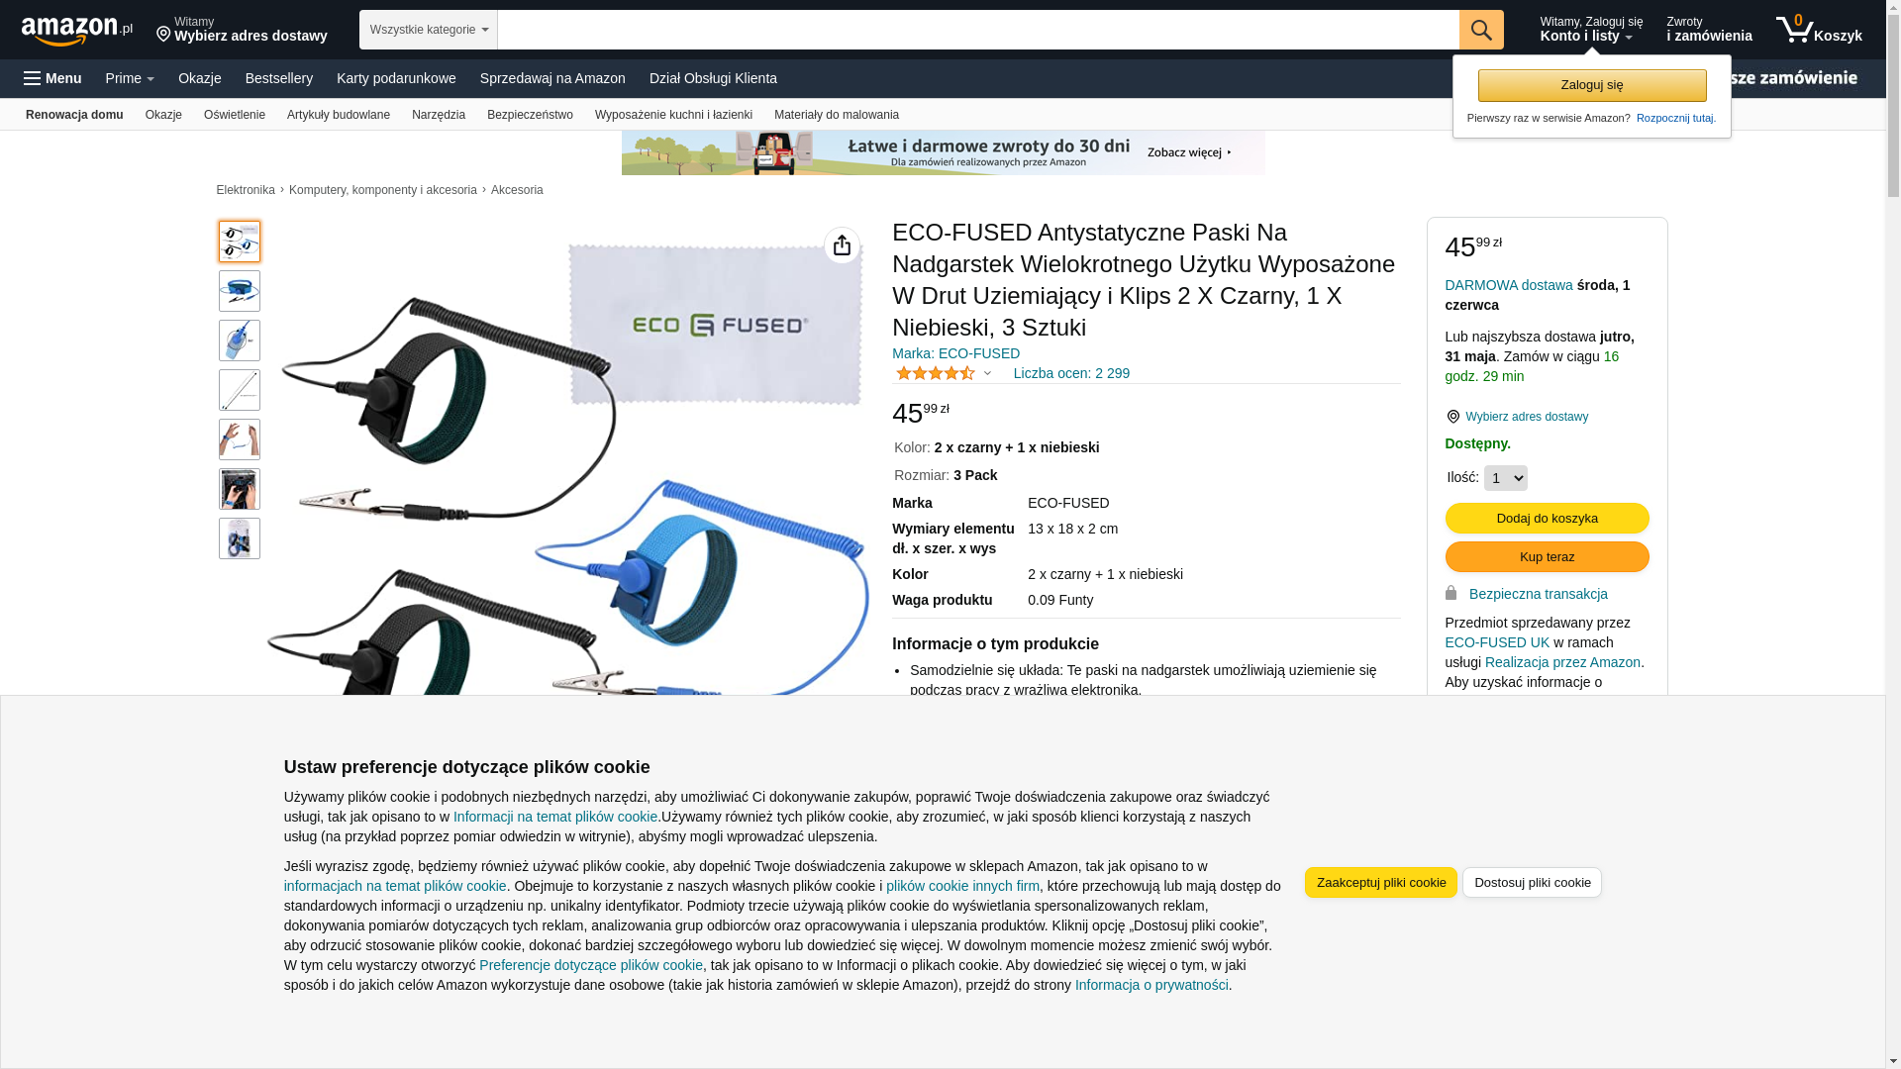Expand the Konto i listy menu
1901x1069 pixels.
pos(1591,30)
